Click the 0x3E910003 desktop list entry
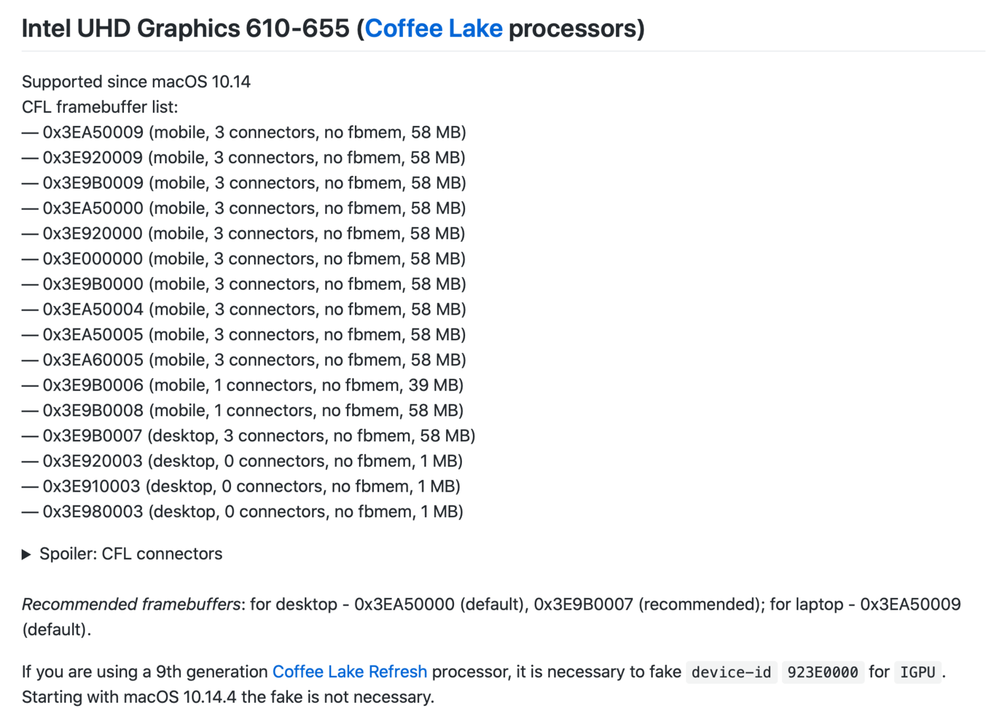Viewport: 986px width, 708px height. [241, 486]
